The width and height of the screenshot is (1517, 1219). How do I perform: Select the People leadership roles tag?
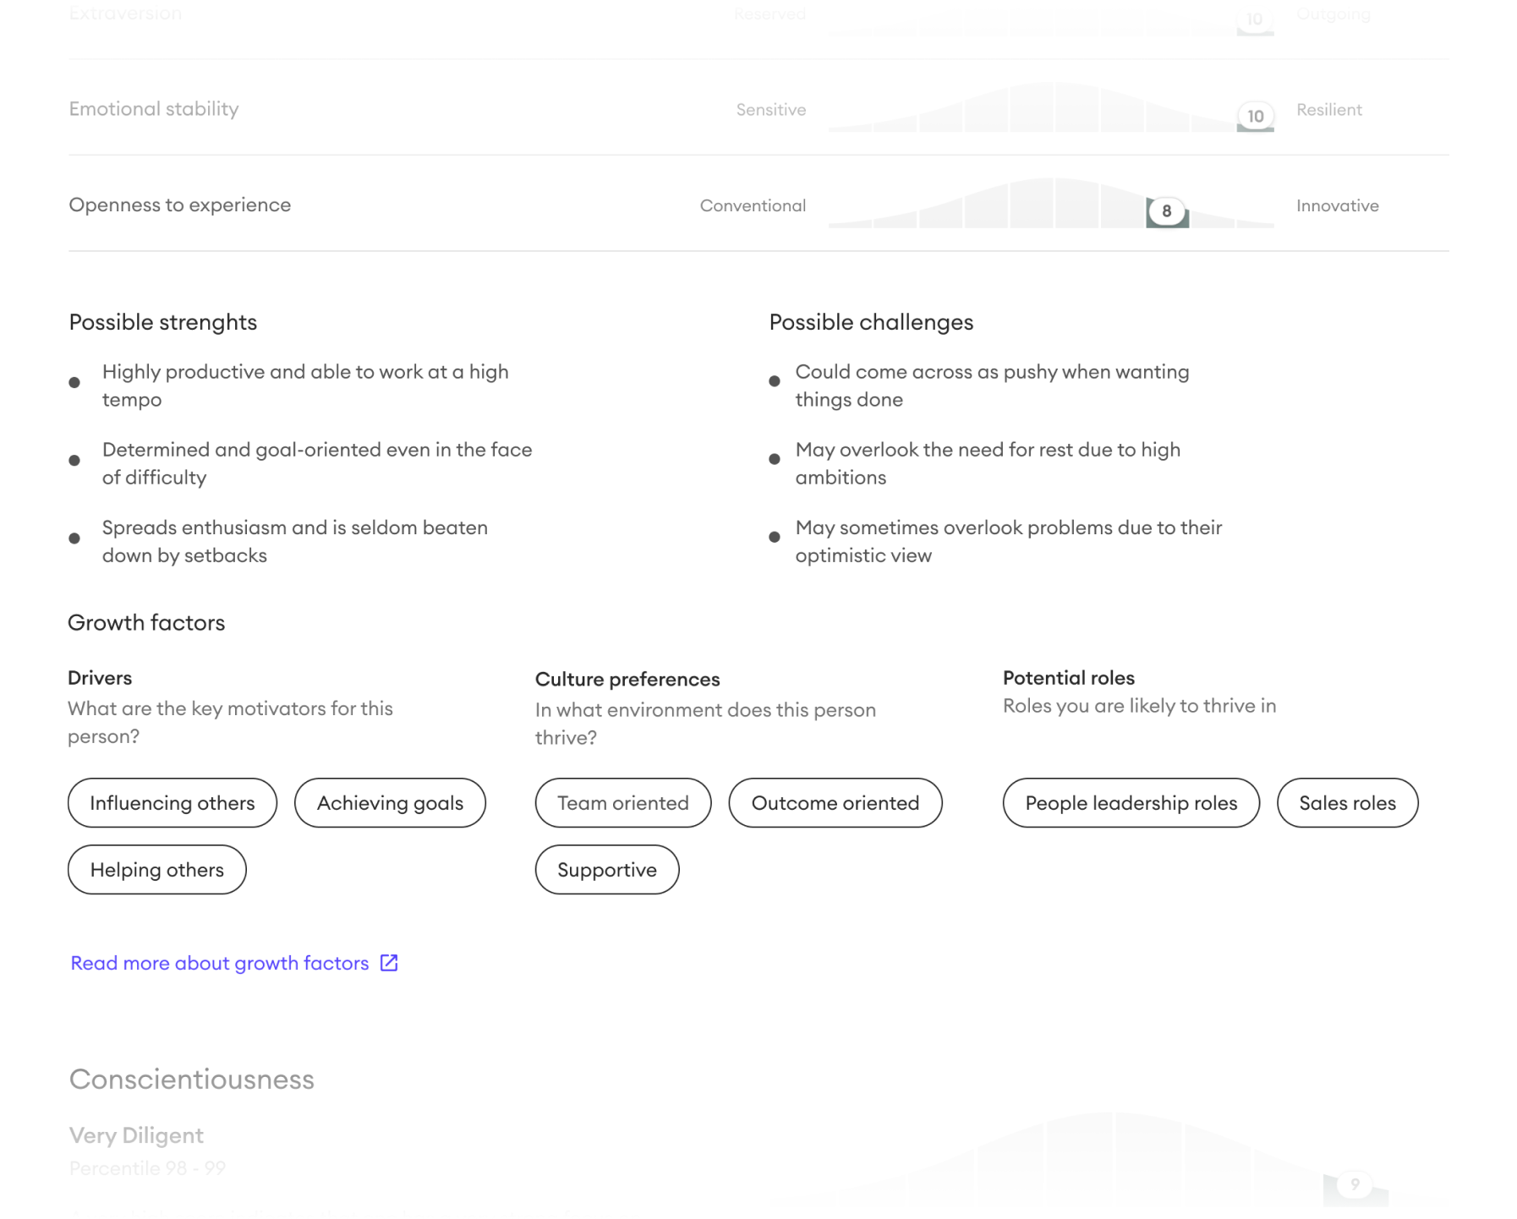point(1131,803)
